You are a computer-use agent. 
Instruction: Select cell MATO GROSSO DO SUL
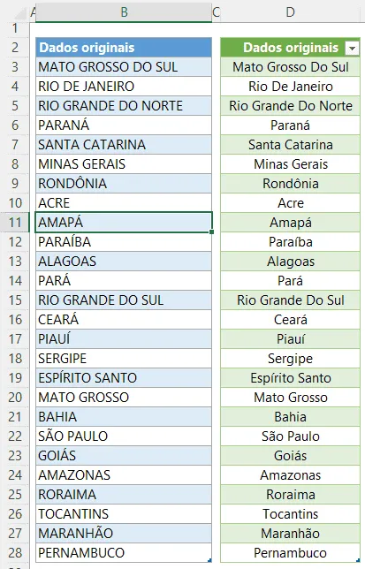pyautogui.click(x=124, y=67)
